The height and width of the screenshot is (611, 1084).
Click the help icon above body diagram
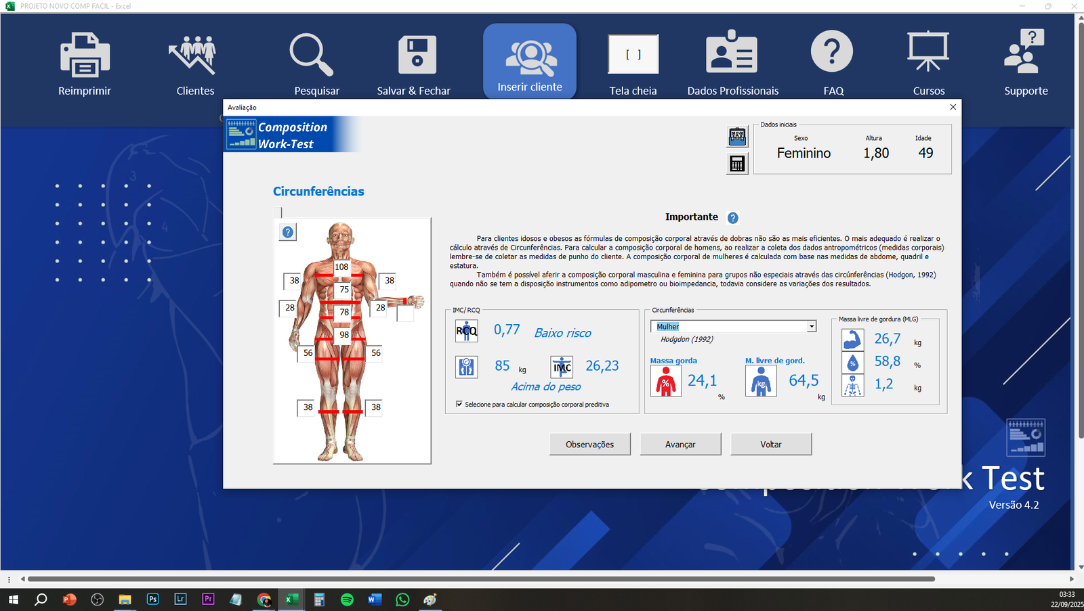288,232
